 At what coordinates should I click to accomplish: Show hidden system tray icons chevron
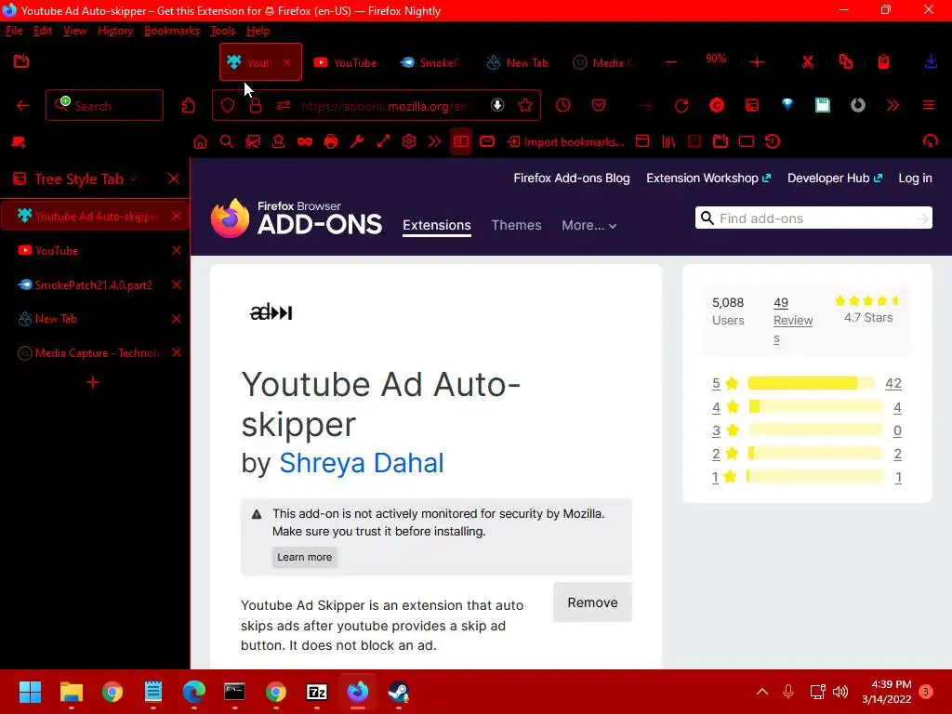[762, 692]
